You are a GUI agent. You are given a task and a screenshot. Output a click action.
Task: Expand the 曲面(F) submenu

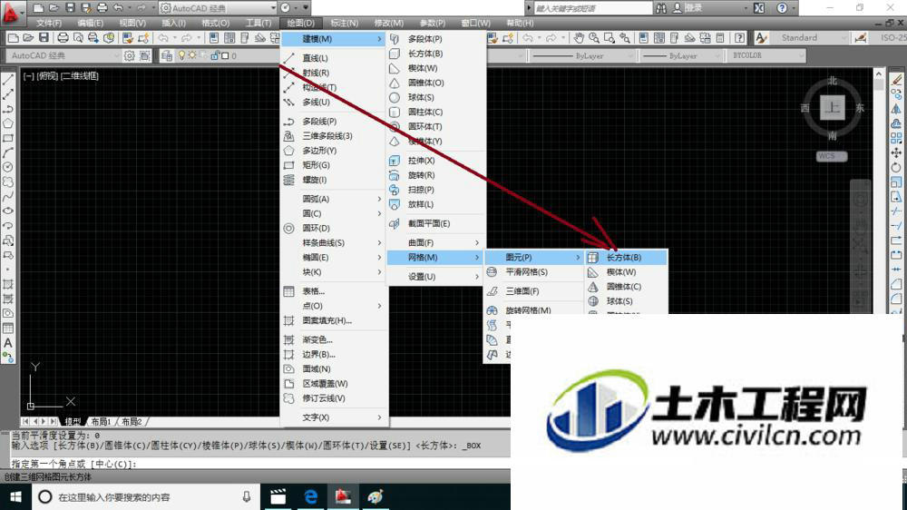pyautogui.click(x=437, y=242)
